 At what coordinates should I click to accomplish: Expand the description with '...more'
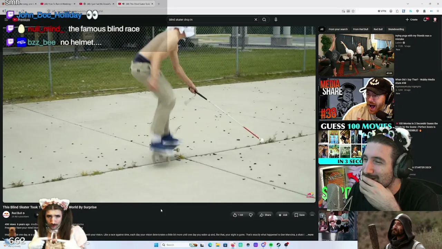[x=310, y=235]
